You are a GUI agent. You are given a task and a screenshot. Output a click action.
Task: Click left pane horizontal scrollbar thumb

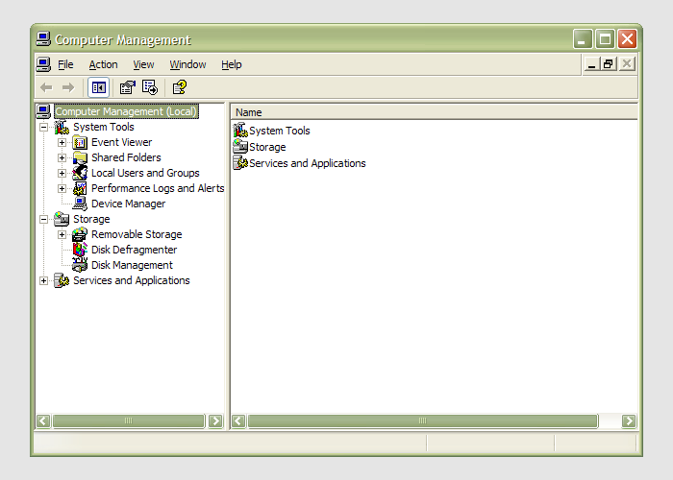[x=129, y=420]
